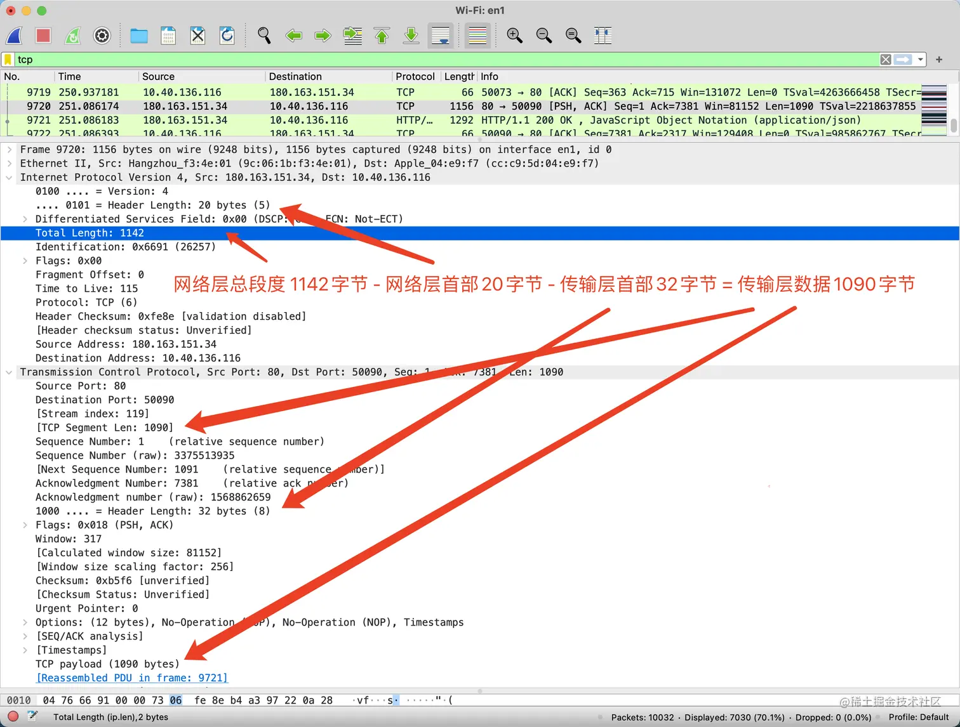Image resolution: width=960 pixels, height=727 pixels.
Task: Sort packets by the Source column header
Action: [x=202, y=77]
